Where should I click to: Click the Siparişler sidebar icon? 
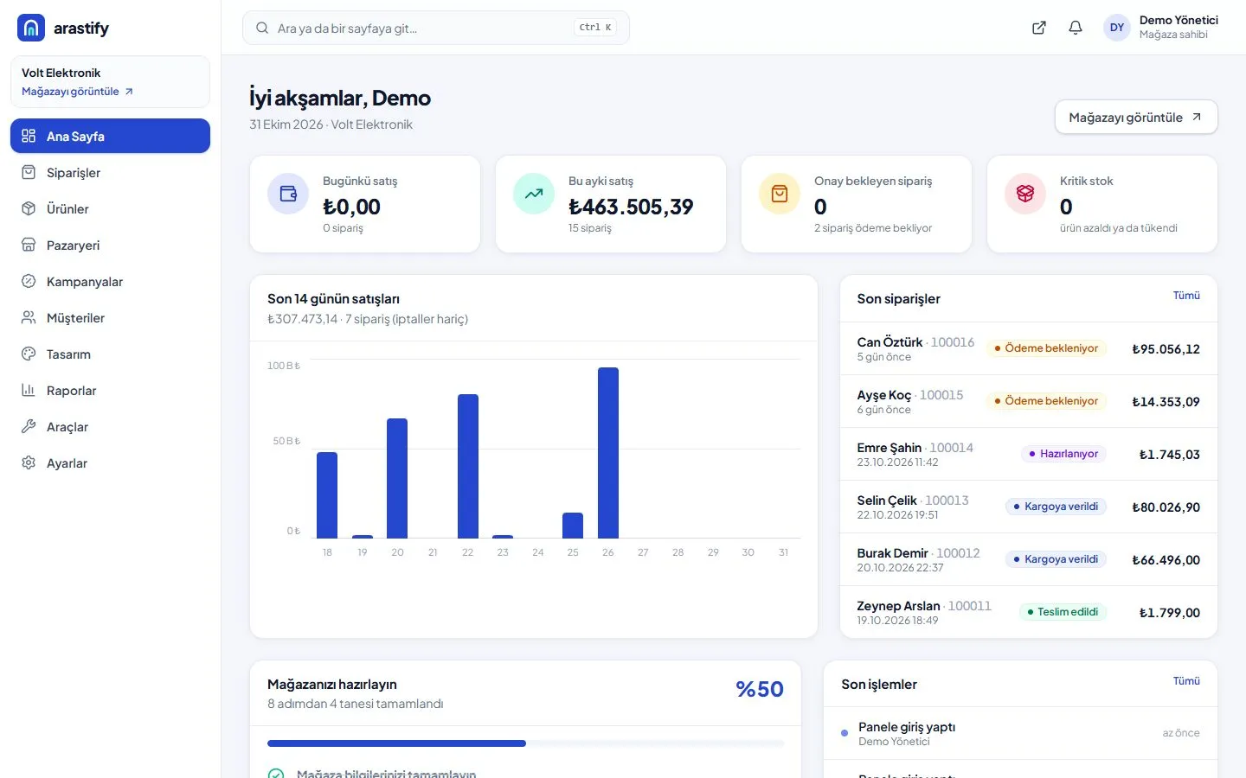pyautogui.click(x=29, y=172)
